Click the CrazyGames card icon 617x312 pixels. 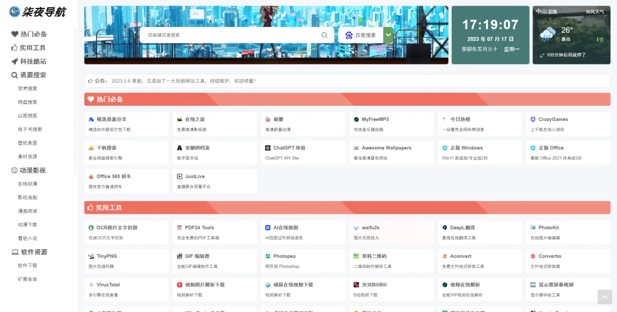pos(533,119)
